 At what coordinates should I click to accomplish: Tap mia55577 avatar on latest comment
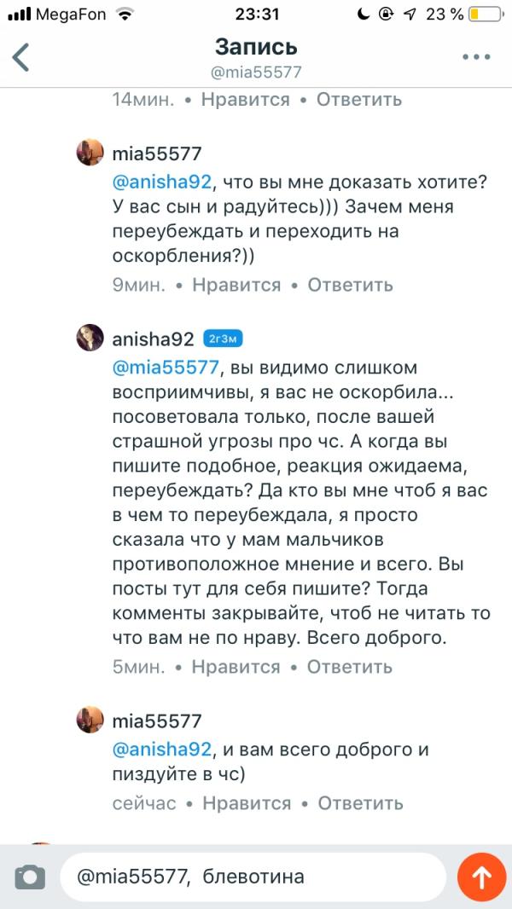coord(90,720)
